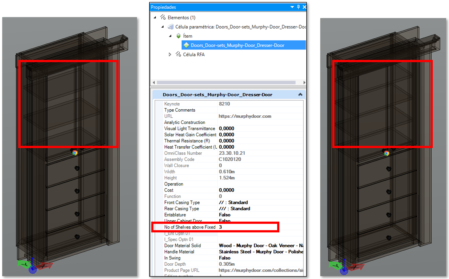Close the Propiedades panel
This screenshot has width=449, height=279.
[304, 7]
